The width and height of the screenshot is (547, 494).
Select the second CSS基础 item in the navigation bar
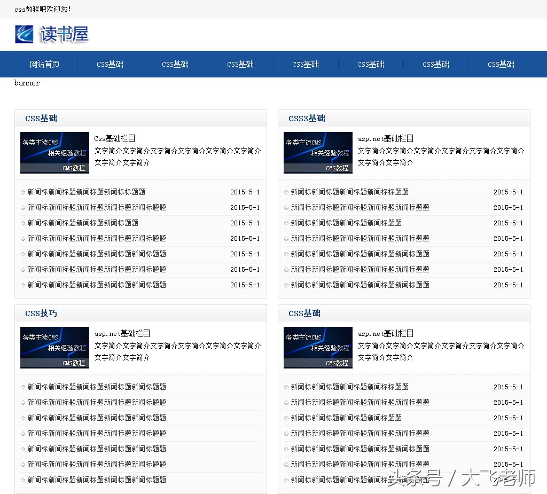click(x=175, y=64)
